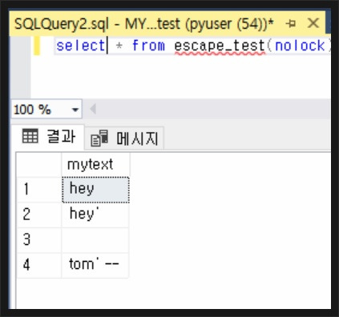Click the results grid icon
The width and height of the screenshot is (339, 317).
click(30, 136)
